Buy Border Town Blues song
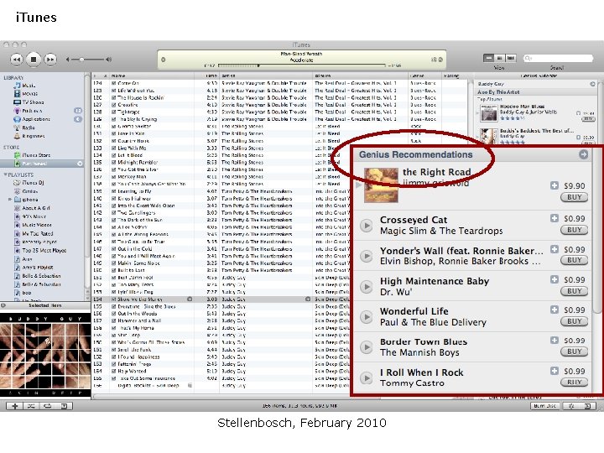Image resolution: width=604 pixels, height=453 pixels. point(574,351)
